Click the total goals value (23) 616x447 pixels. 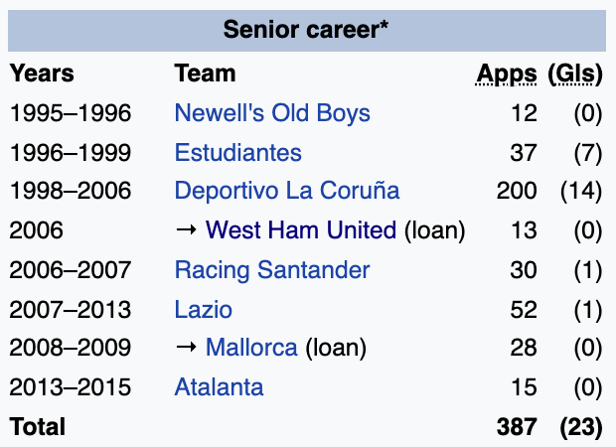click(x=580, y=426)
